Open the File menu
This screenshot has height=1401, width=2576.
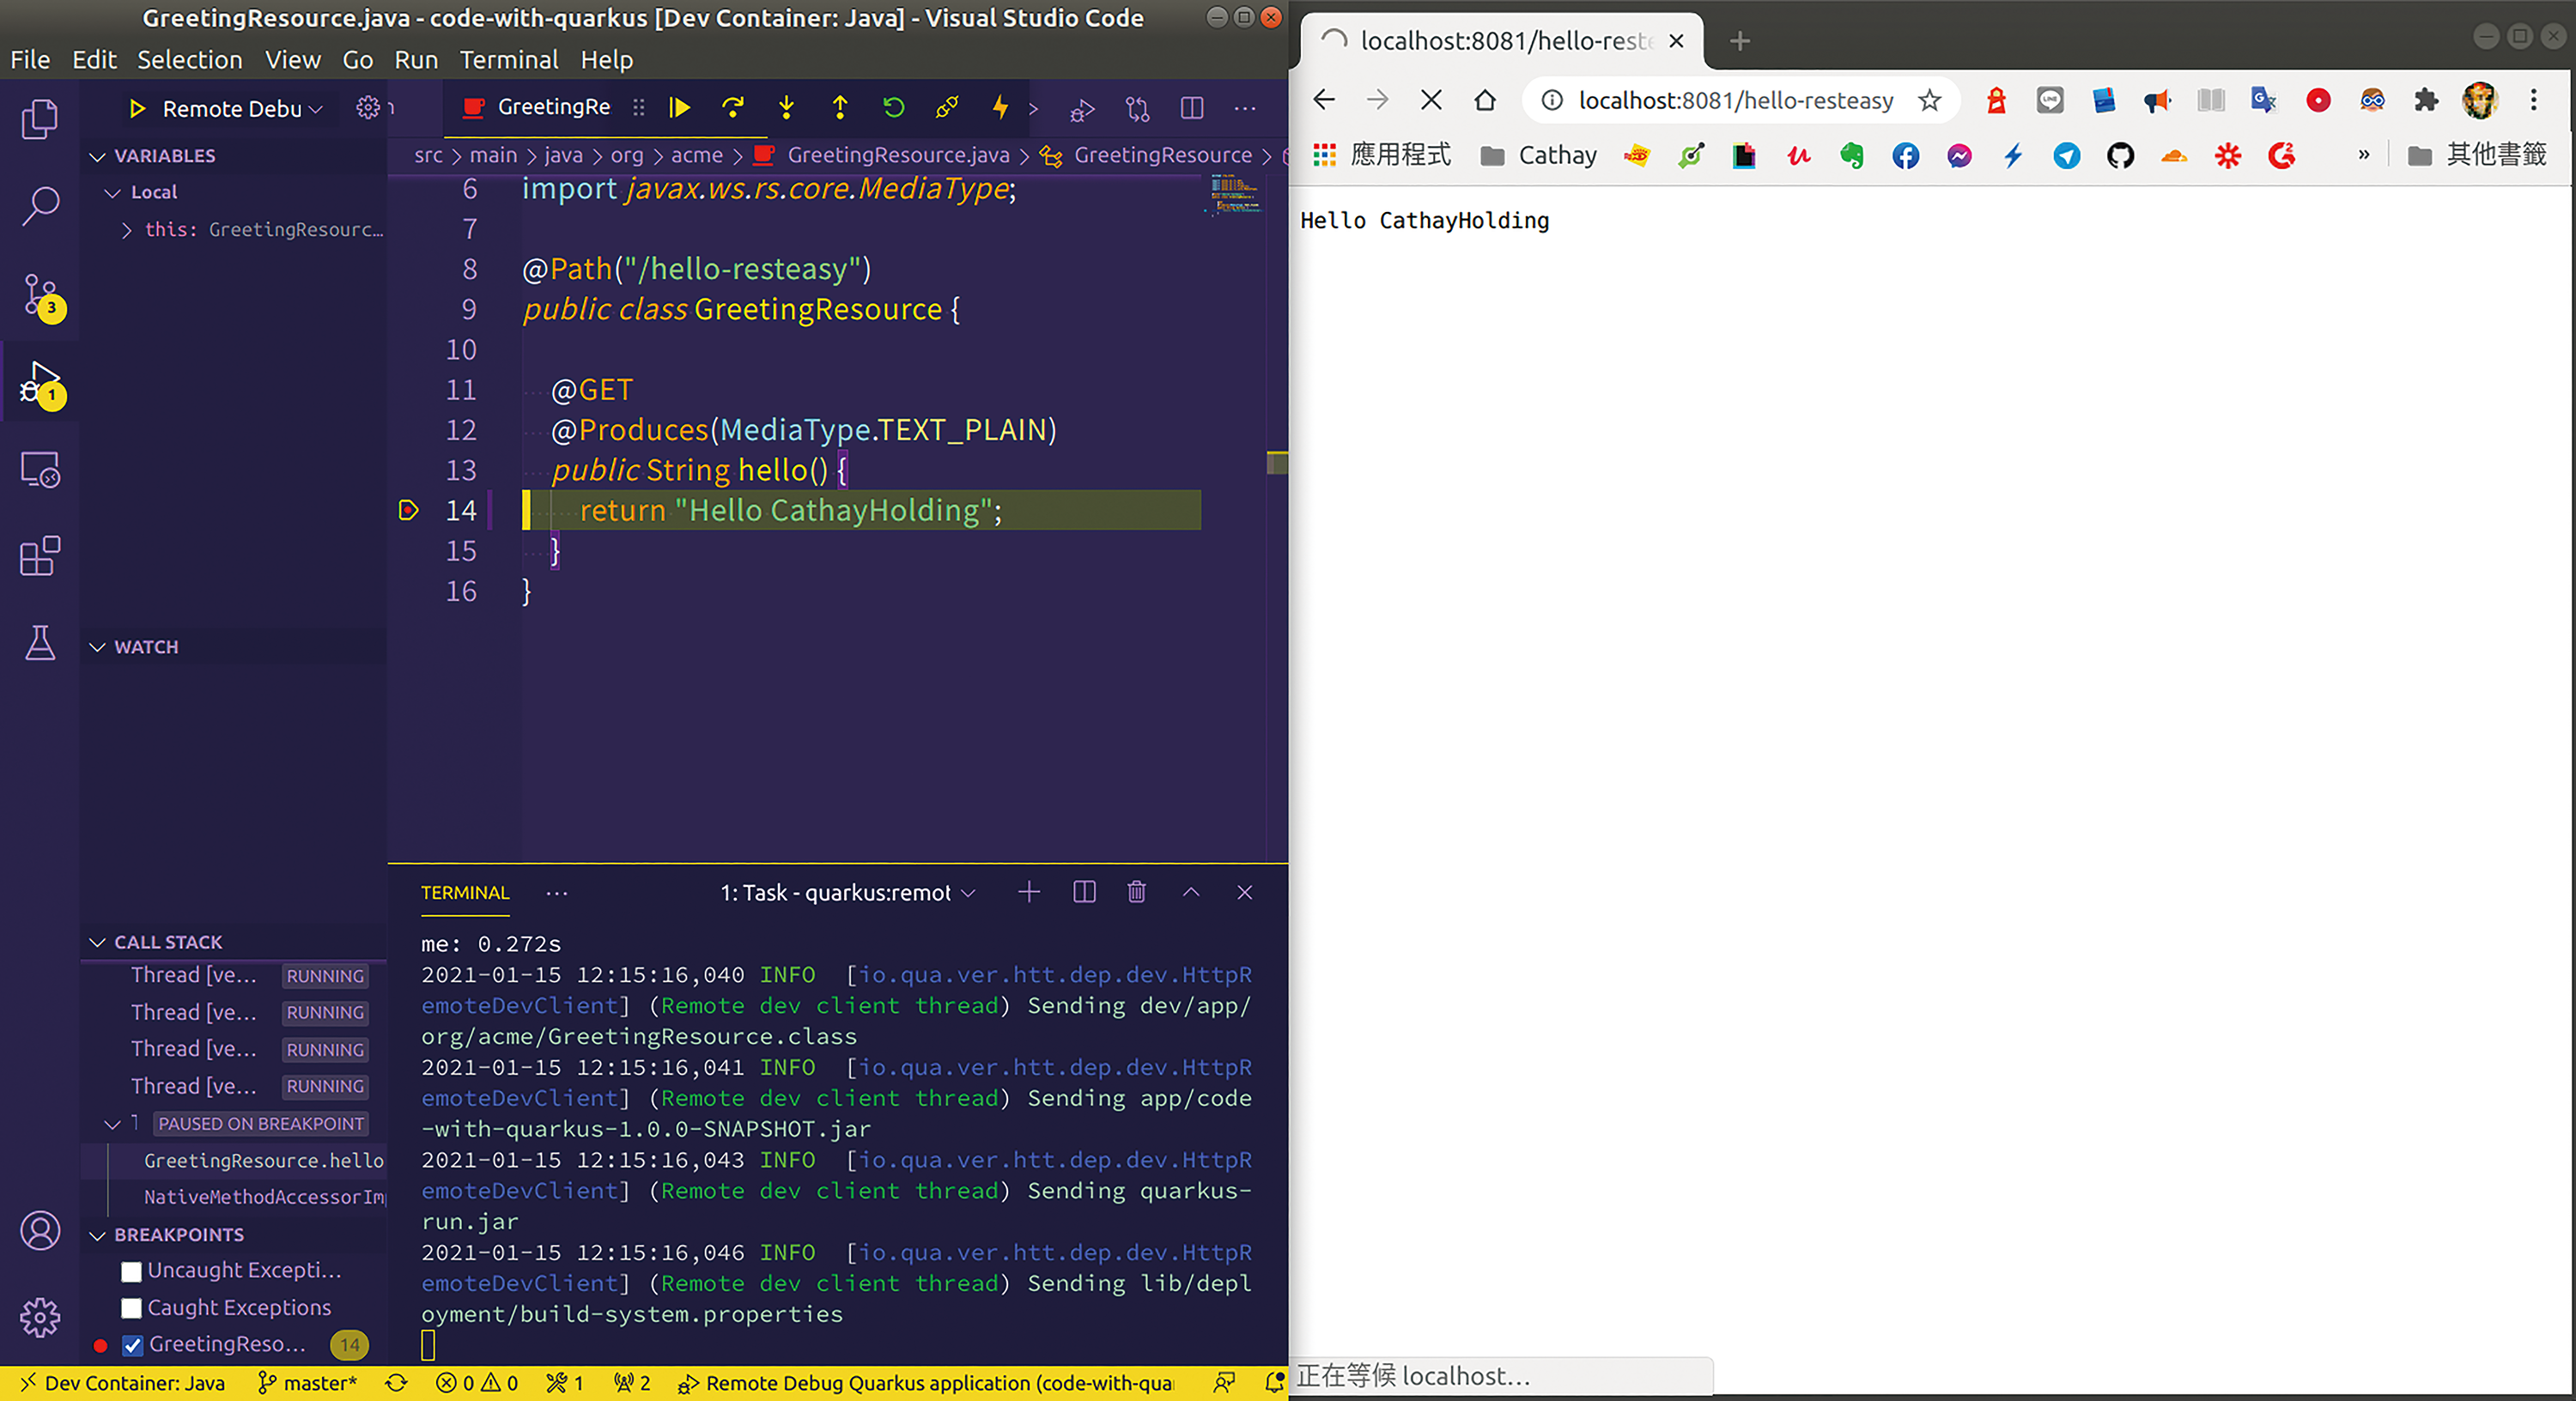[30, 60]
